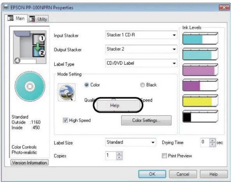Increase the Drying Time value
The width and height of the screenshot is (231, 182).
[x=212, y=140]
